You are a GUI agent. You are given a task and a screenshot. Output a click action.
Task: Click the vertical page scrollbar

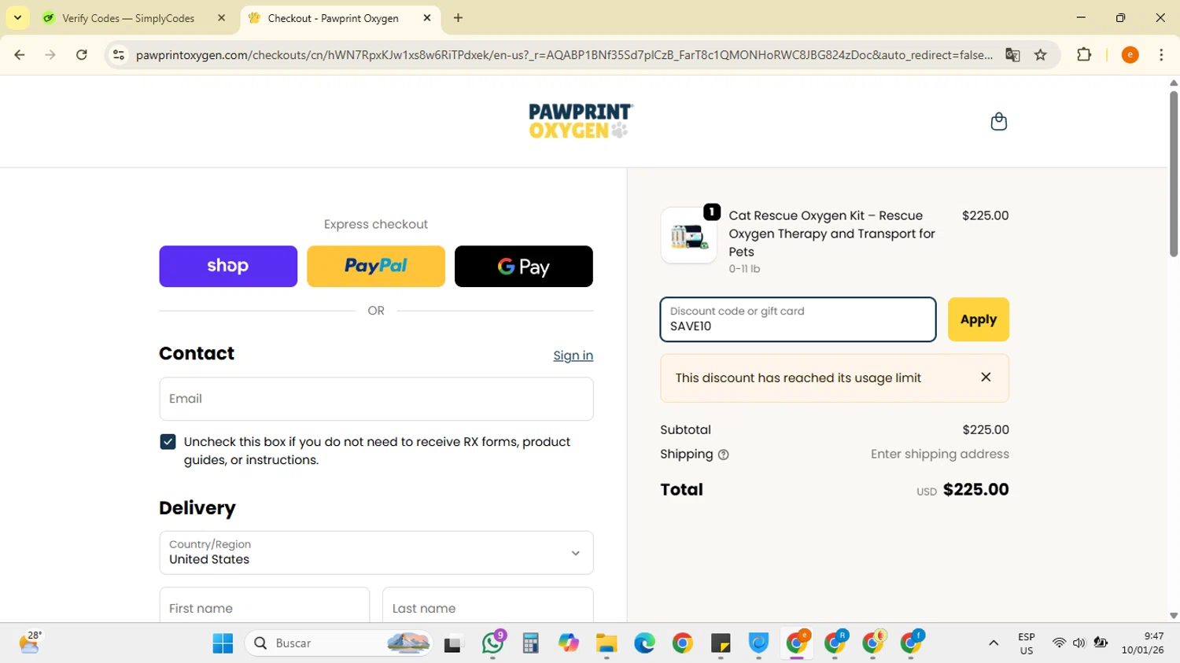tap(1174, 174)
